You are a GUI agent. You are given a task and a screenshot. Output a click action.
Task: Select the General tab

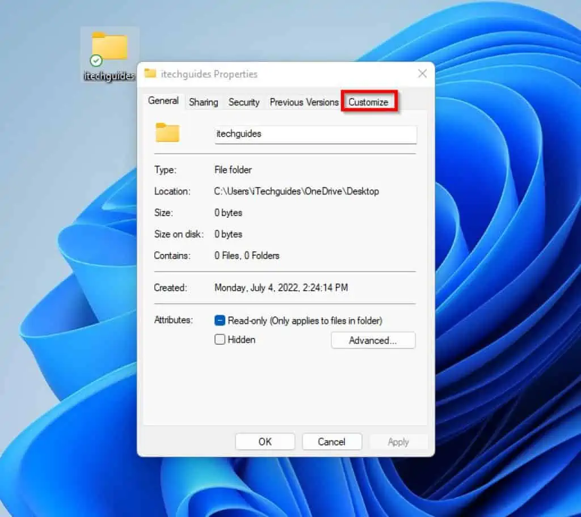coord(163,101)
